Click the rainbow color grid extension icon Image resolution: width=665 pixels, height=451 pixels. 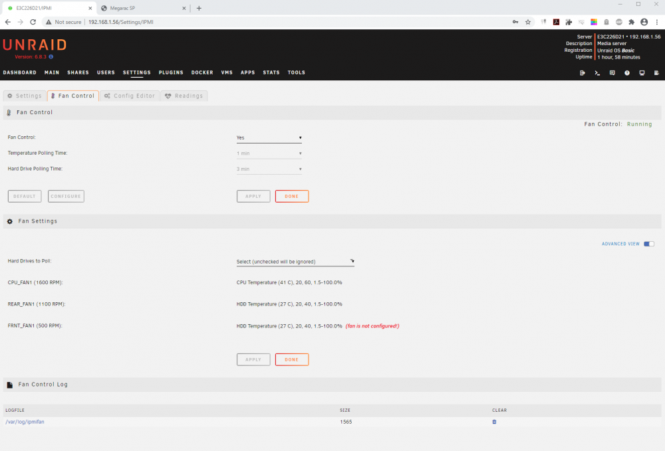click(x=594, y=22)
